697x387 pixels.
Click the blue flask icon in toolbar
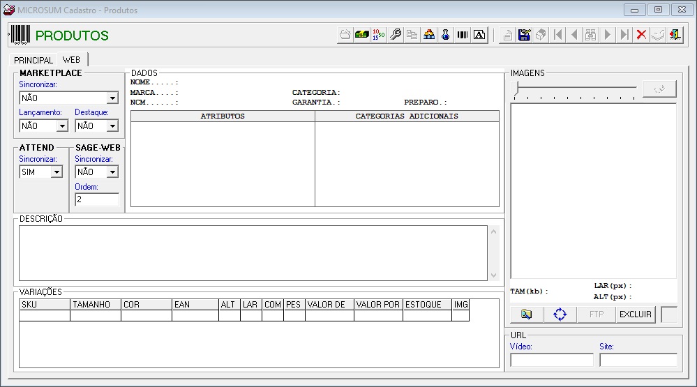point(446,35)
